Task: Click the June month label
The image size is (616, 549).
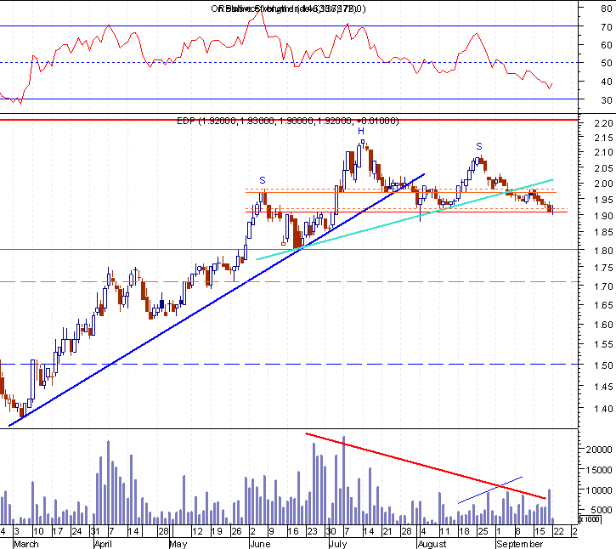Action: click(x=261, y=544)
